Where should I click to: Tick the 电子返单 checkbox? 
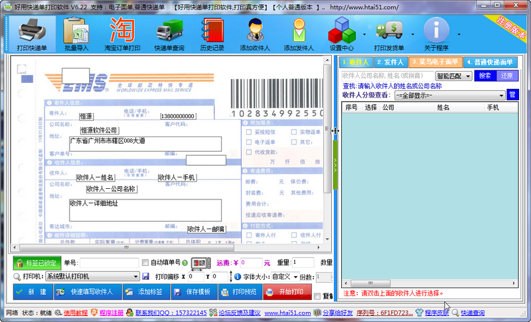249,142
